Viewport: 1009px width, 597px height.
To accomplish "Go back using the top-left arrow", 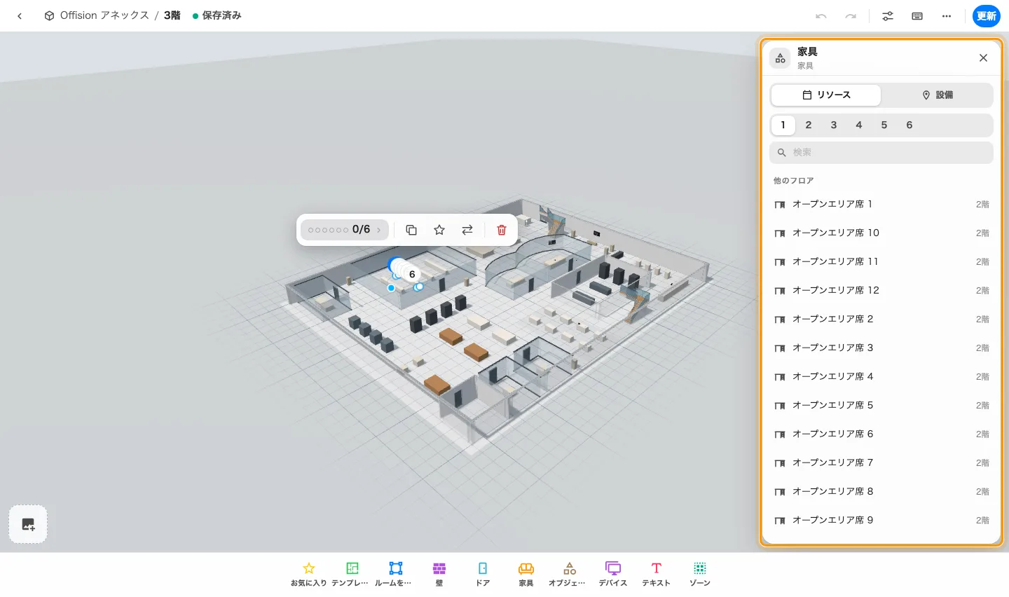I will click(x=20, y=15).
